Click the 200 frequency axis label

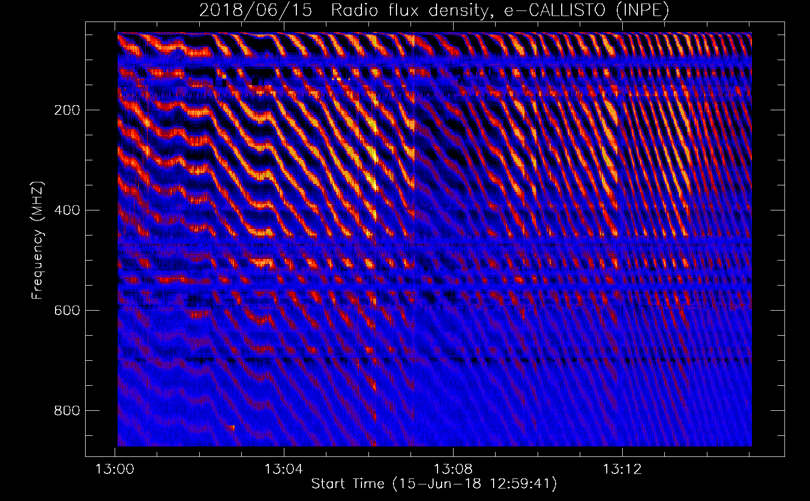click(x=67, y=110)
